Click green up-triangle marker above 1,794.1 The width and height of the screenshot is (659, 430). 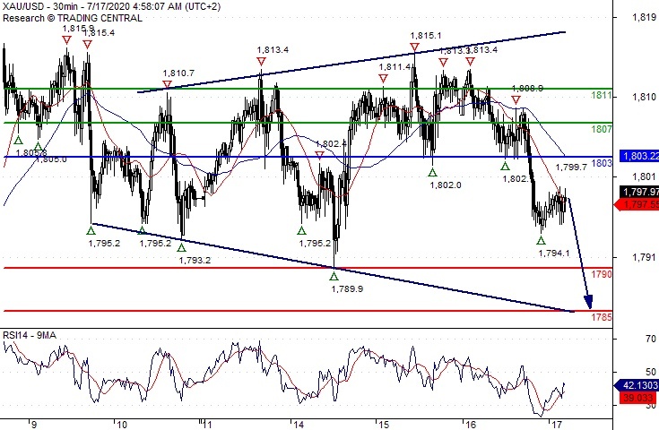click(x=541, y=241)
